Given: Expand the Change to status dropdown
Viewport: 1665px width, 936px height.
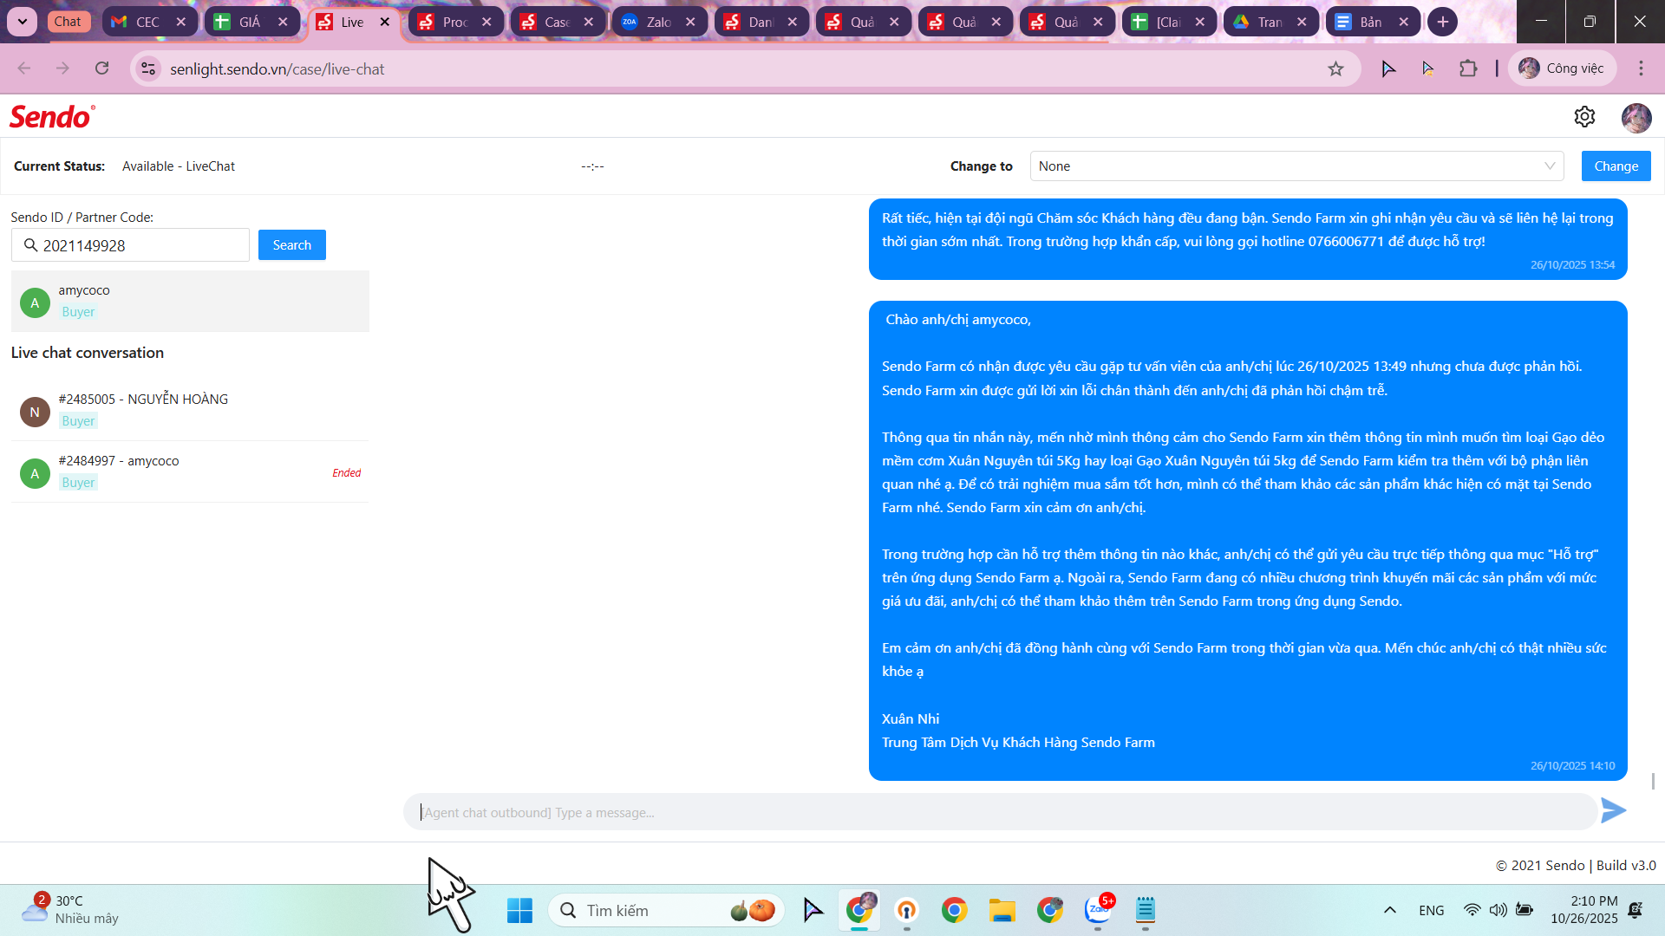Looking at the screenshot, I should click(1296, 166).
